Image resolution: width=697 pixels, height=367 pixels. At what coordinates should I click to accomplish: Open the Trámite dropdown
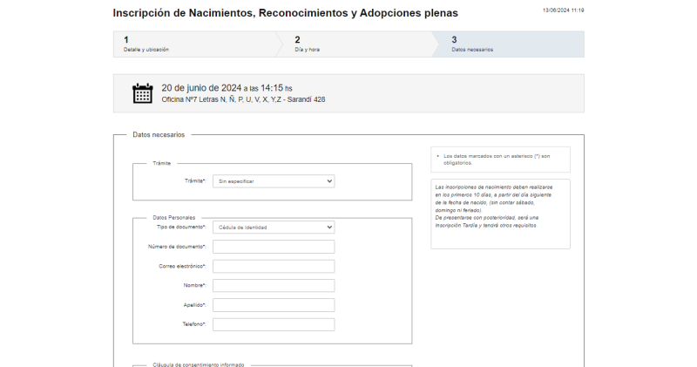[x=274, y=181]
